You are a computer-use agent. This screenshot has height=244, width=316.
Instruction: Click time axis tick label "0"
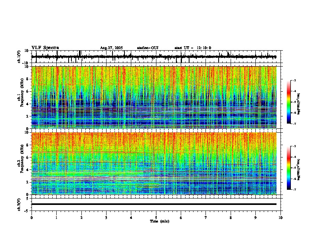32,218
